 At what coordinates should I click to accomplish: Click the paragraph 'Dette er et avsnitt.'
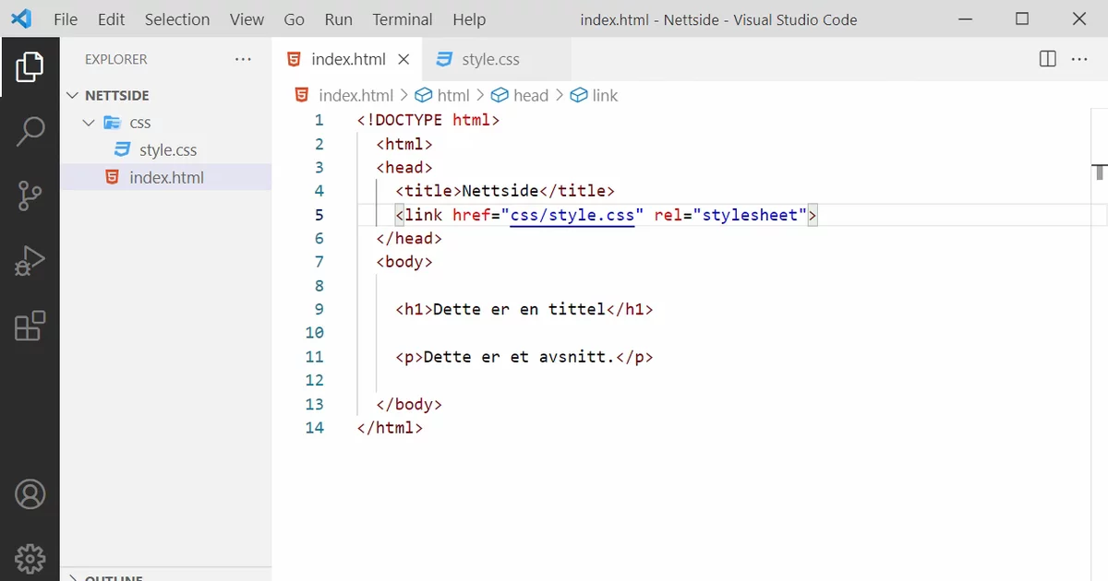(x=519, y=357)
